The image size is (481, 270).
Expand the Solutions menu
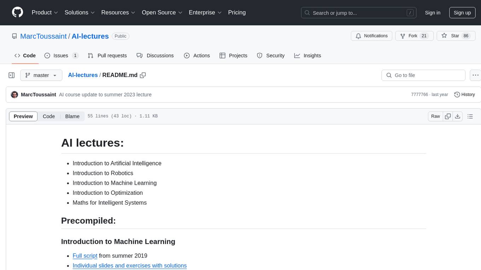point(80,12)
